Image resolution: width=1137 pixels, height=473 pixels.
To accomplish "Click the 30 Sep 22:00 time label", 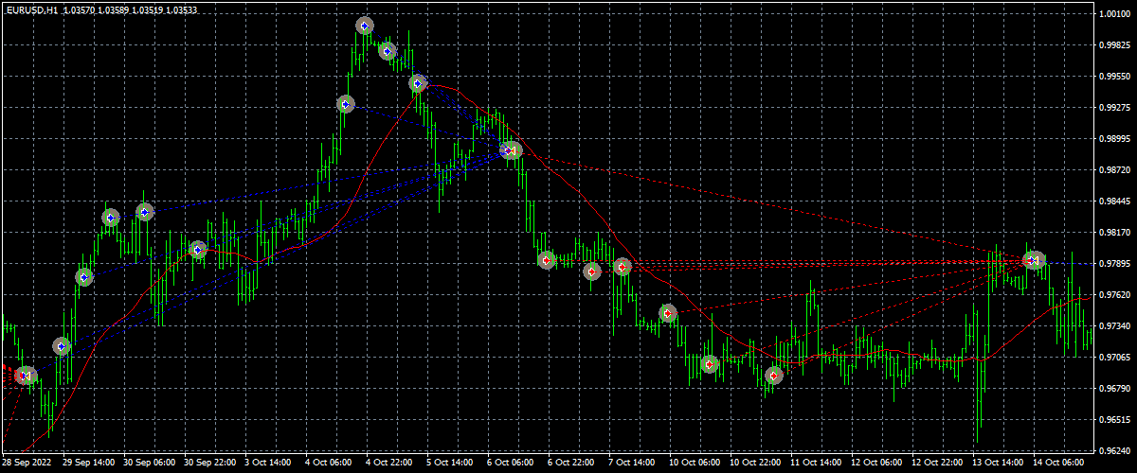I will click(x=210, y=464).
